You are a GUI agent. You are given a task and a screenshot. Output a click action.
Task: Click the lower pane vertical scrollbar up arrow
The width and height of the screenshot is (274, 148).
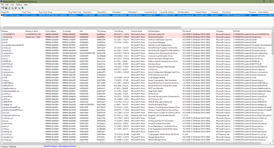[x=273, y=31]
